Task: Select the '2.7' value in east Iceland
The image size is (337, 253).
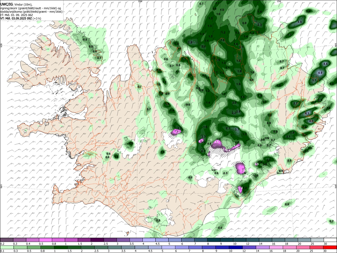Action: (295, 103)
